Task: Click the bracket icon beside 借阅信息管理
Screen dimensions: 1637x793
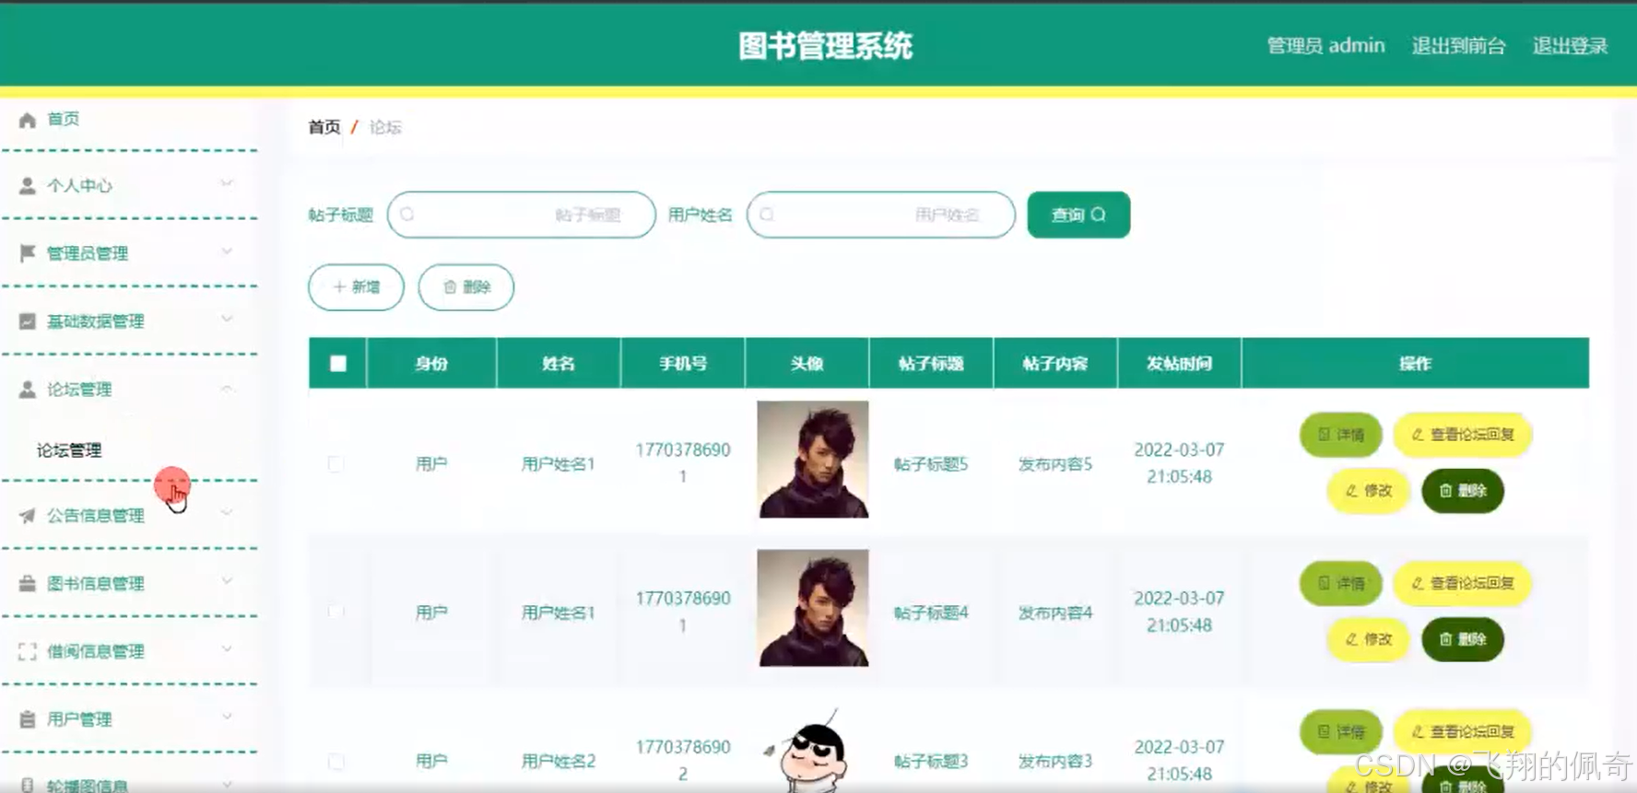Action: (28, 652)
